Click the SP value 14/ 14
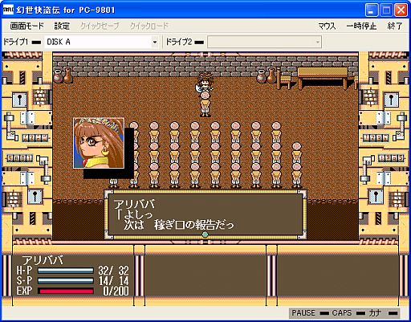 pos(113,281)
